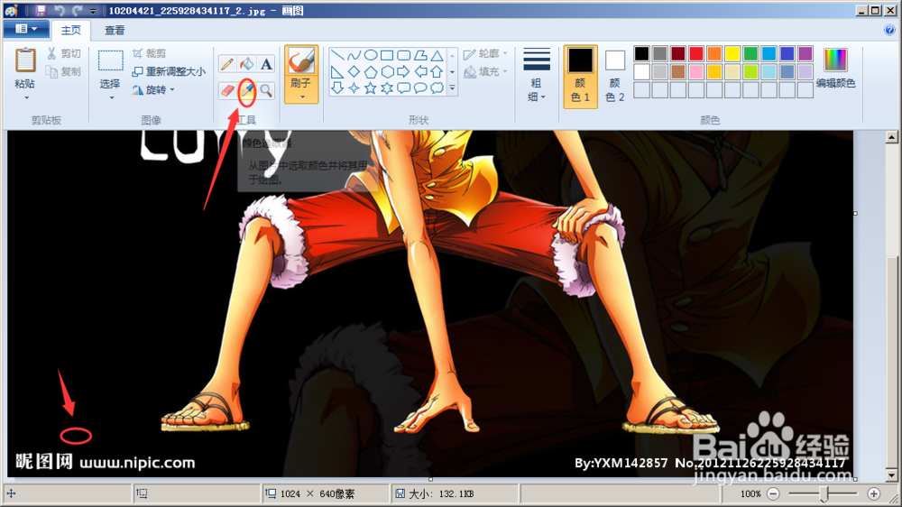Click the canvas scrollbar down arrow
The height and width of the screenshot is (507, 902).
(891, 475)
